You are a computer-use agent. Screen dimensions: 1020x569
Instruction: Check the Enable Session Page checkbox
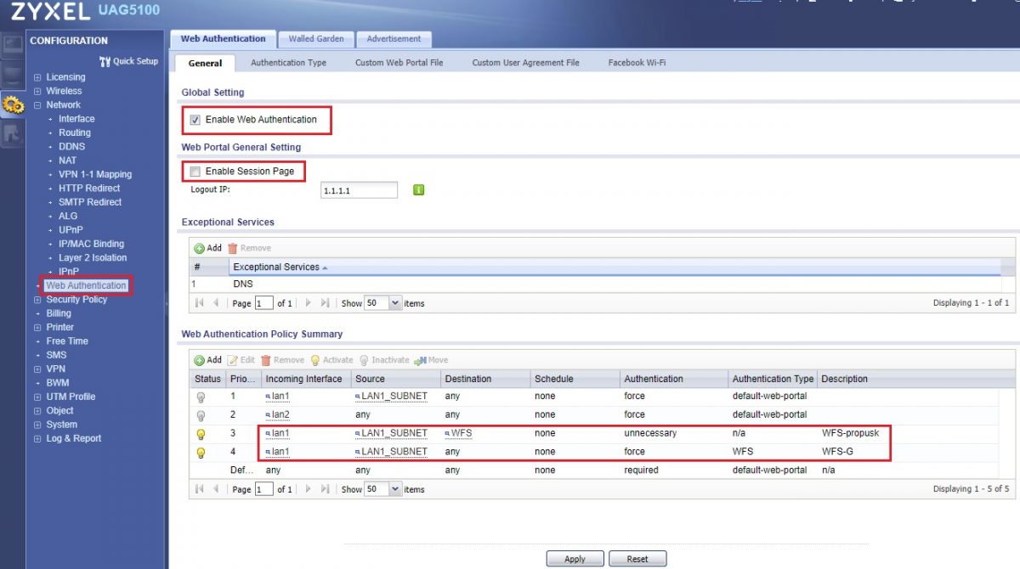[x=195, y=172]
